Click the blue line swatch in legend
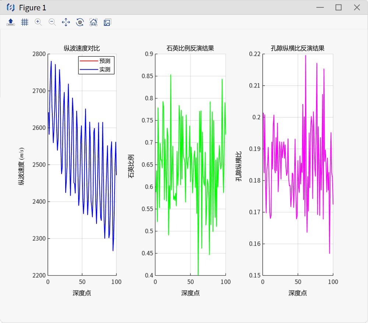This screenshot has width=368, height=323. (89, 69)
